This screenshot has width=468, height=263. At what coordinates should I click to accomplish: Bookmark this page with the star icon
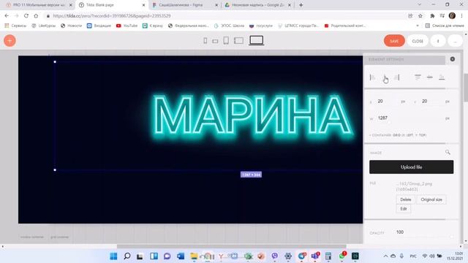point(420,16)
